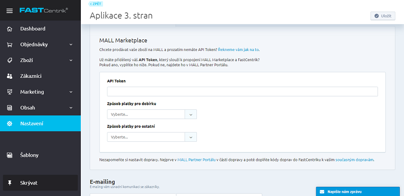Click the Šablony image icon
This screenshot has width=404, height=196.
(10, 155)
